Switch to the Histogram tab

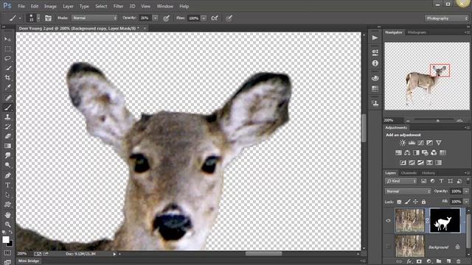click(x=417, y=32)
